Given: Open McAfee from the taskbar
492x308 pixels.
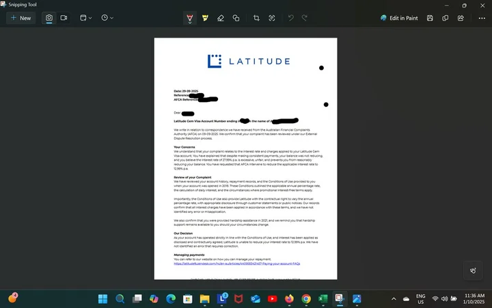Looking at the screenshot, I should coord(238,298).
